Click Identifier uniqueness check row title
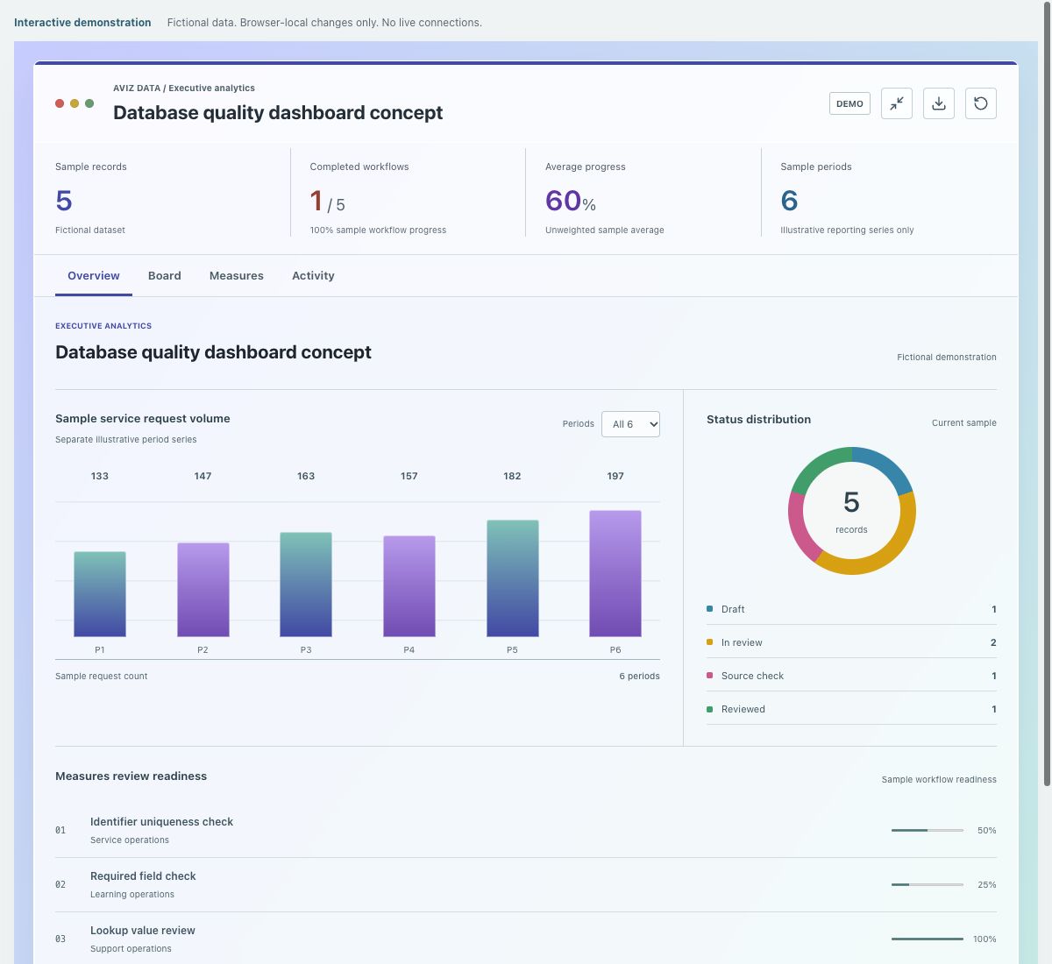1052x964 pixels. tap(161, 822)
